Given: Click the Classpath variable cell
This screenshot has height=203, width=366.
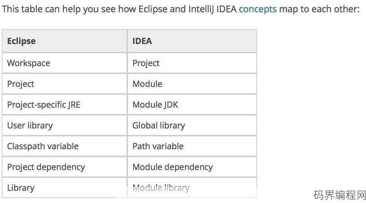Looking at the screenshot, I should 65,146.
